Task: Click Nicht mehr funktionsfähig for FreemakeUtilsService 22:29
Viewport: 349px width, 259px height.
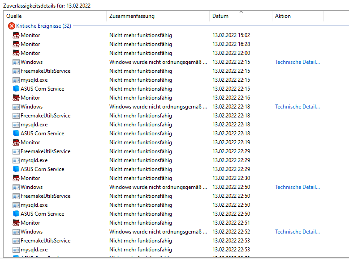Action: pyautogui.click(x=141, y=151)
